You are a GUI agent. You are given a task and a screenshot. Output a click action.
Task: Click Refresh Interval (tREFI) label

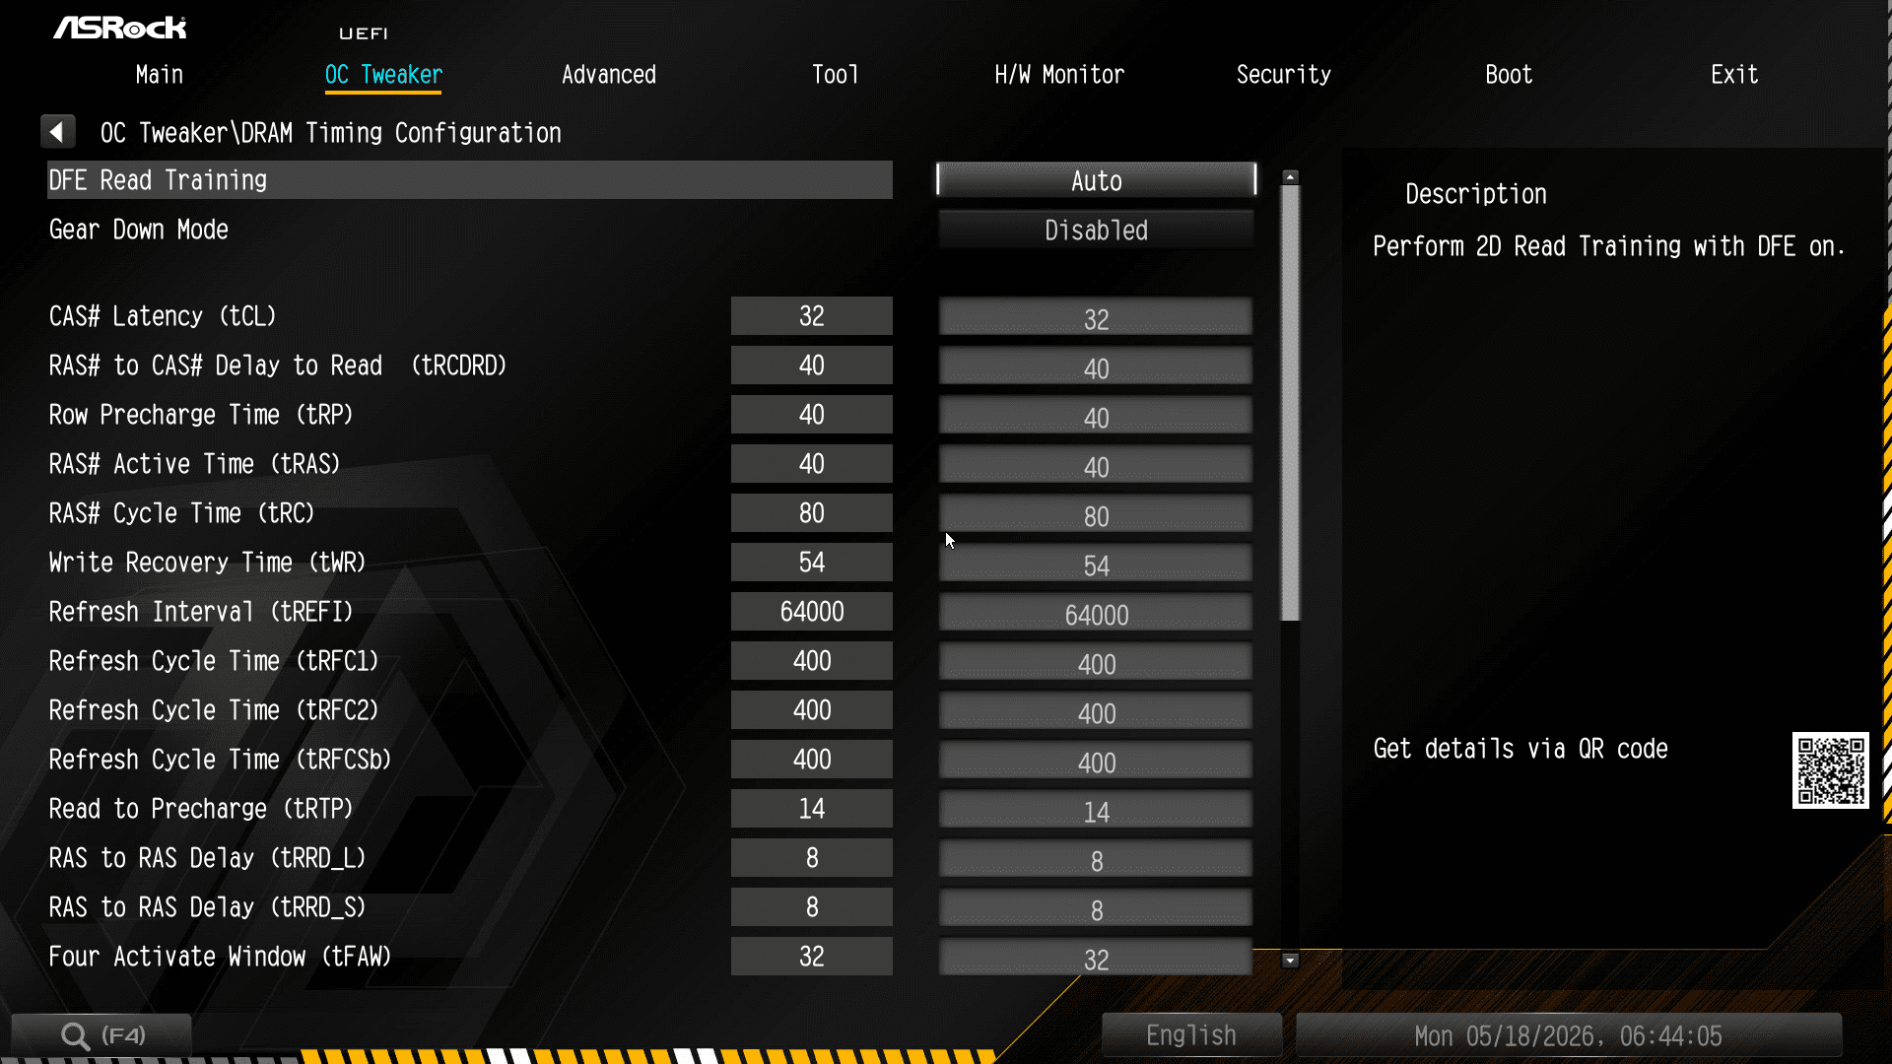pyautogui.click(x=201, y=612)
